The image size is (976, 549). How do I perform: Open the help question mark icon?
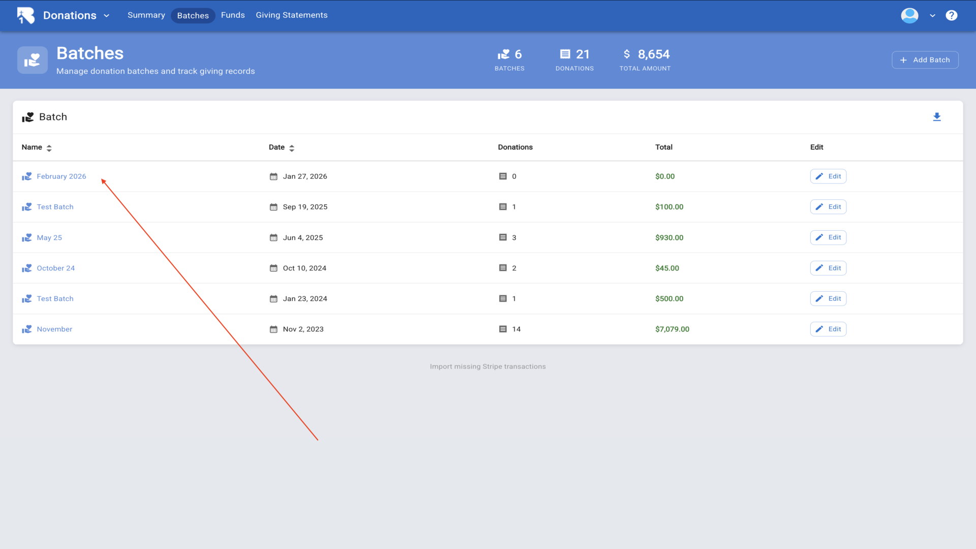point(951,15)
